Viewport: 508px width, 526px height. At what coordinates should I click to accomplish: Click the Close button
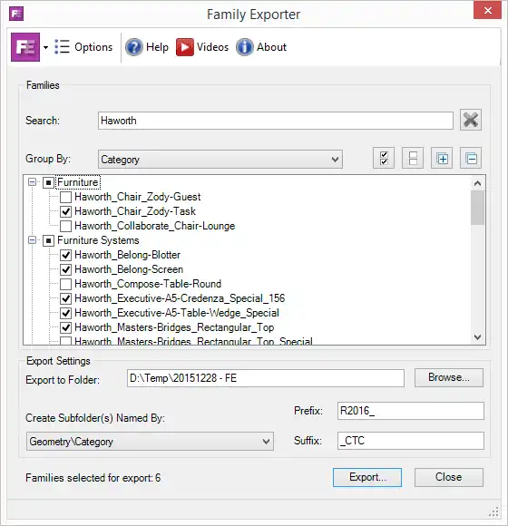(449, 477)
